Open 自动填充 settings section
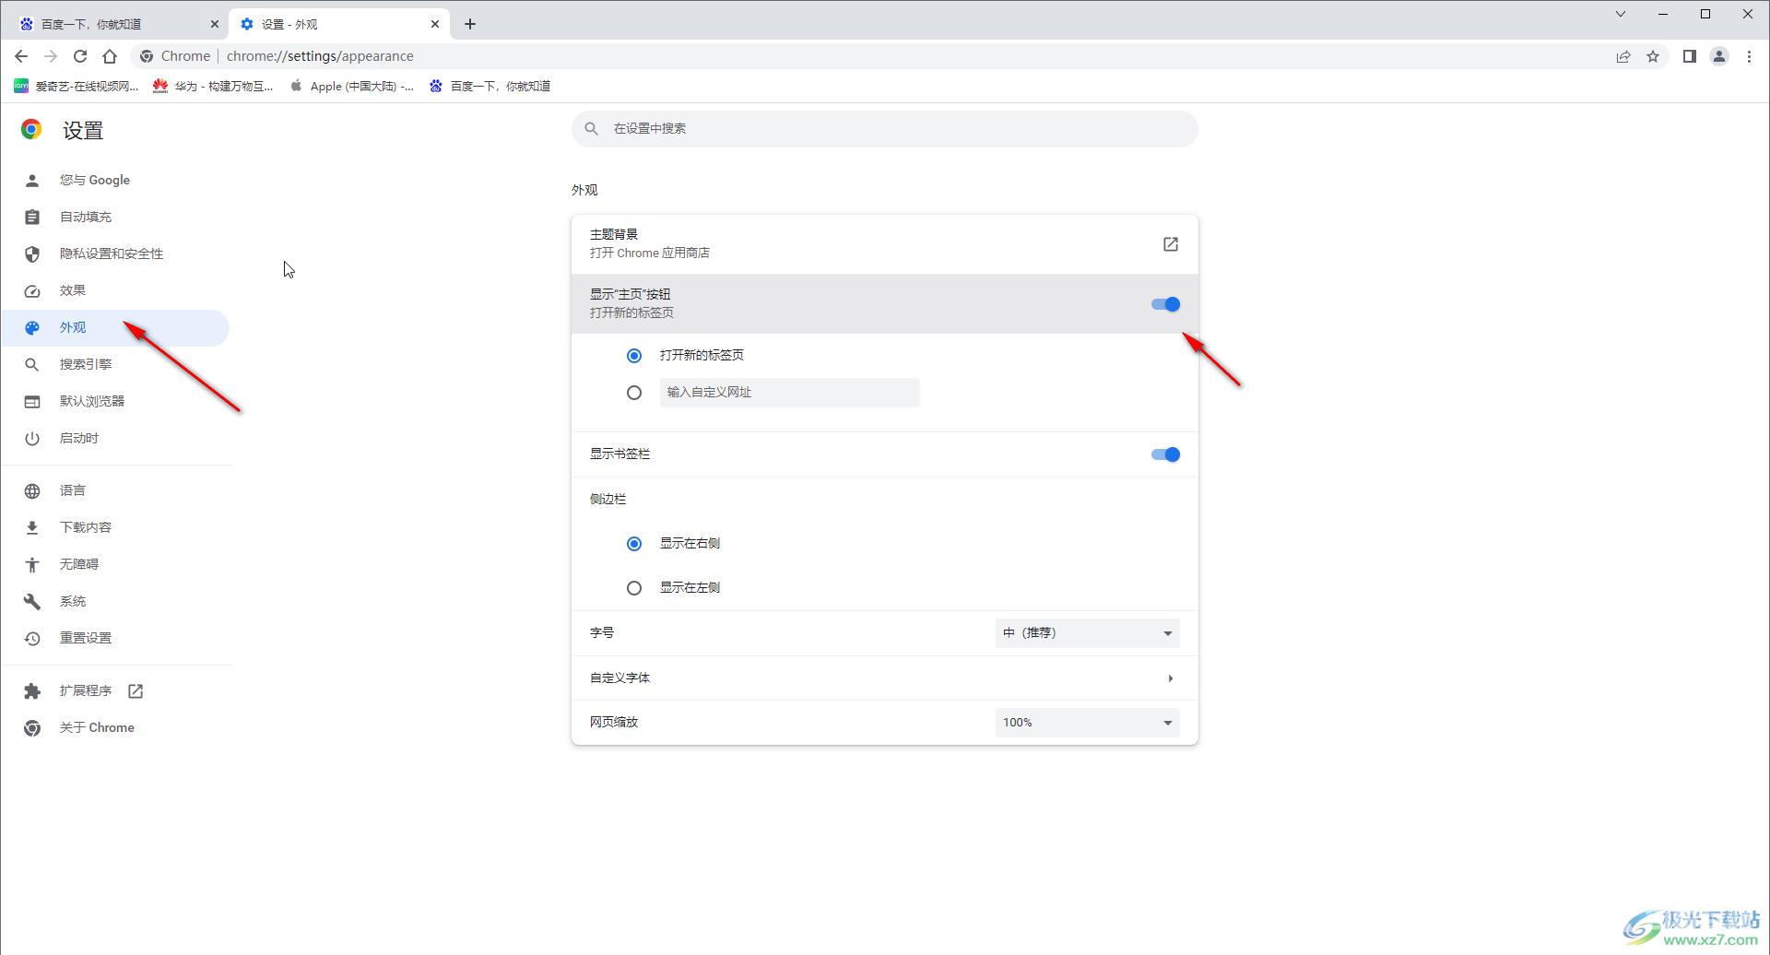This screenshot has width=1770, height=955. click(x=115, y=217)
